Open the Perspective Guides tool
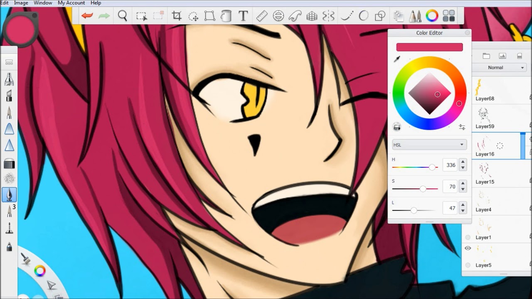 pyautogui.click(x=312, y=16)
